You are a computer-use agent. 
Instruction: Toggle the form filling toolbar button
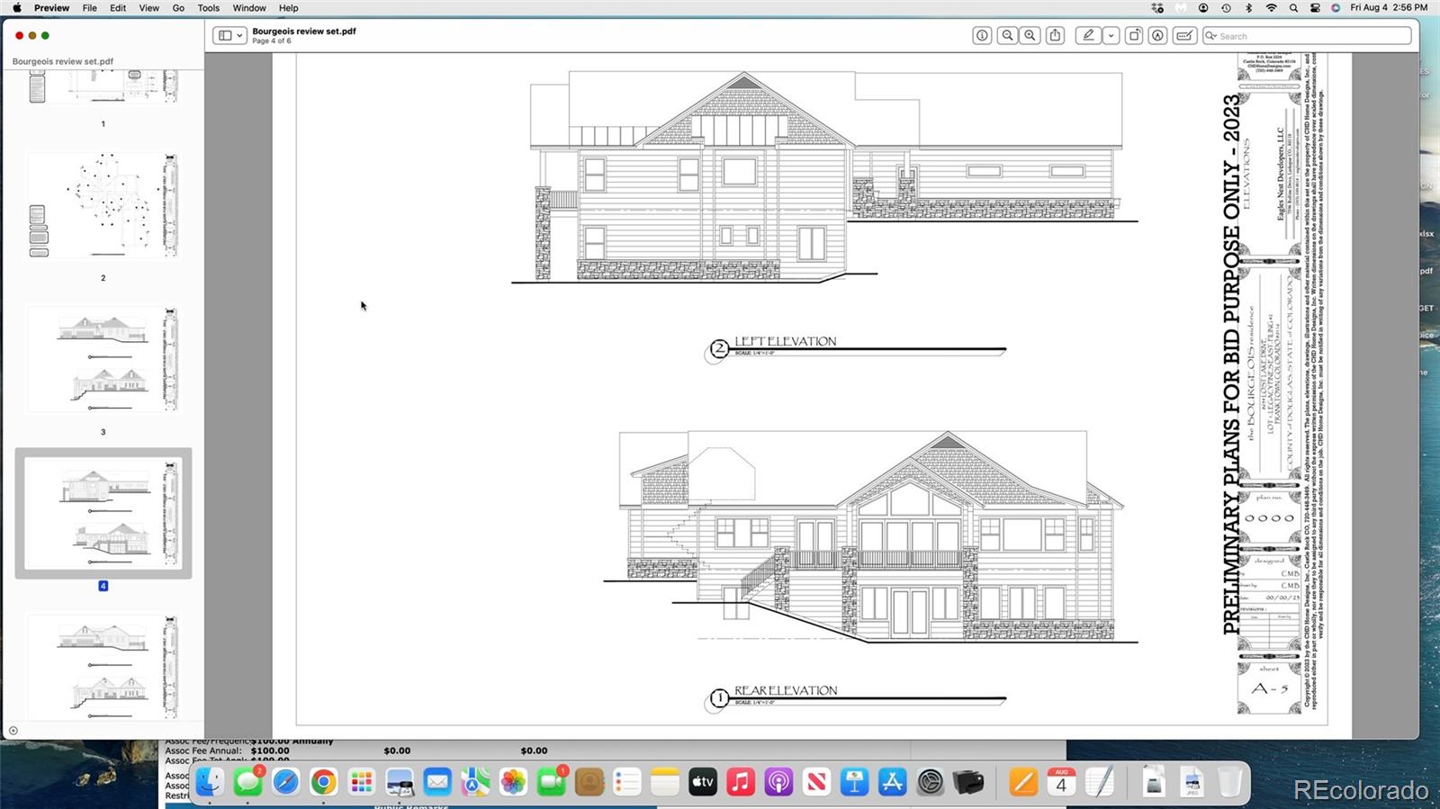(1184, 36)
